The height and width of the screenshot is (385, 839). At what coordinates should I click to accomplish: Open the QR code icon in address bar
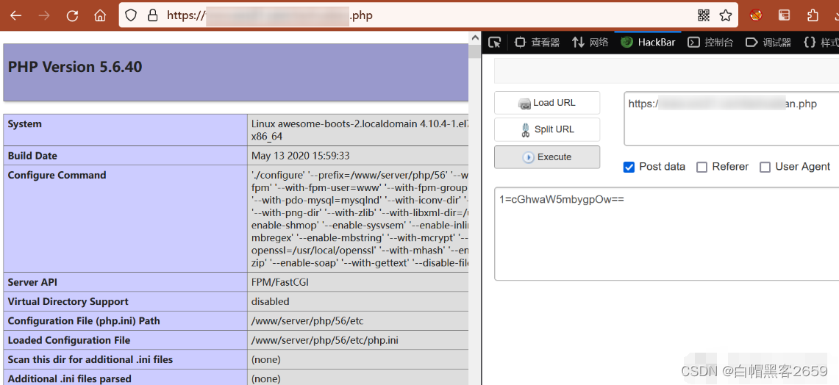[704, 15]
